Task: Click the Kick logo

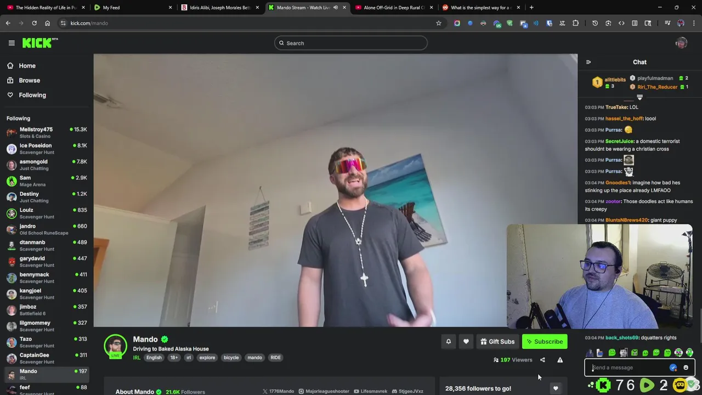Action: coord(39,43)
